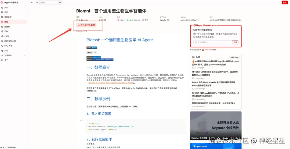Focus the 全站搜索 search field
The image size is (290, 149).
tap(49, 3)
